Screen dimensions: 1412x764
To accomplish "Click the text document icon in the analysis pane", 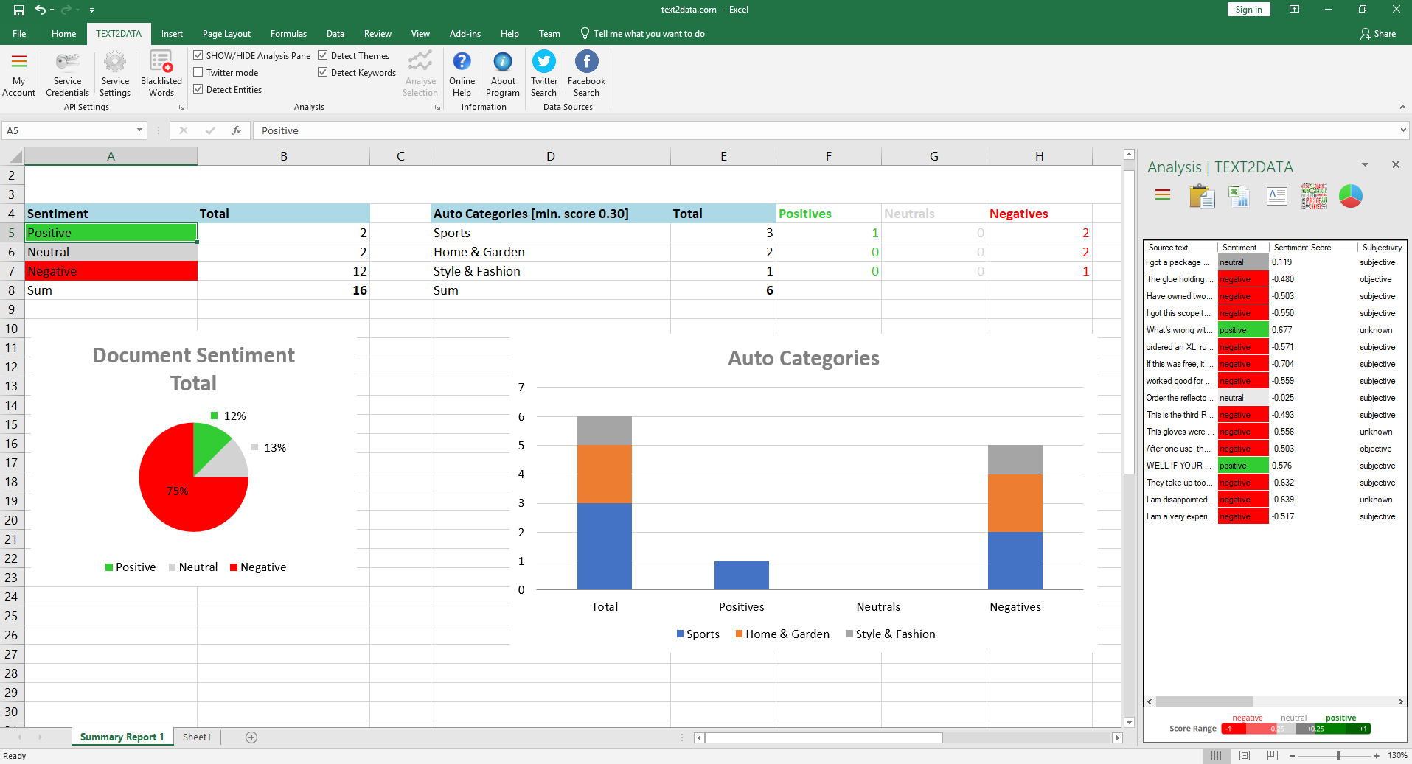I will (x=1277, y=196).
